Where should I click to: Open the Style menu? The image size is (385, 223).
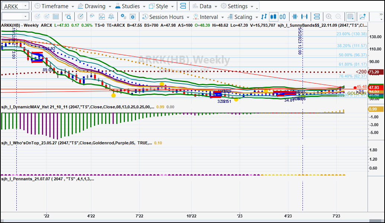pos(162,6)
